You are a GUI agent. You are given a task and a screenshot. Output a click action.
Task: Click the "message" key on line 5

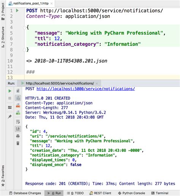47,33
